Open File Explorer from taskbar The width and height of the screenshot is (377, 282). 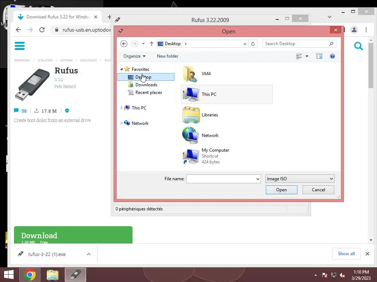coord(52,275)
